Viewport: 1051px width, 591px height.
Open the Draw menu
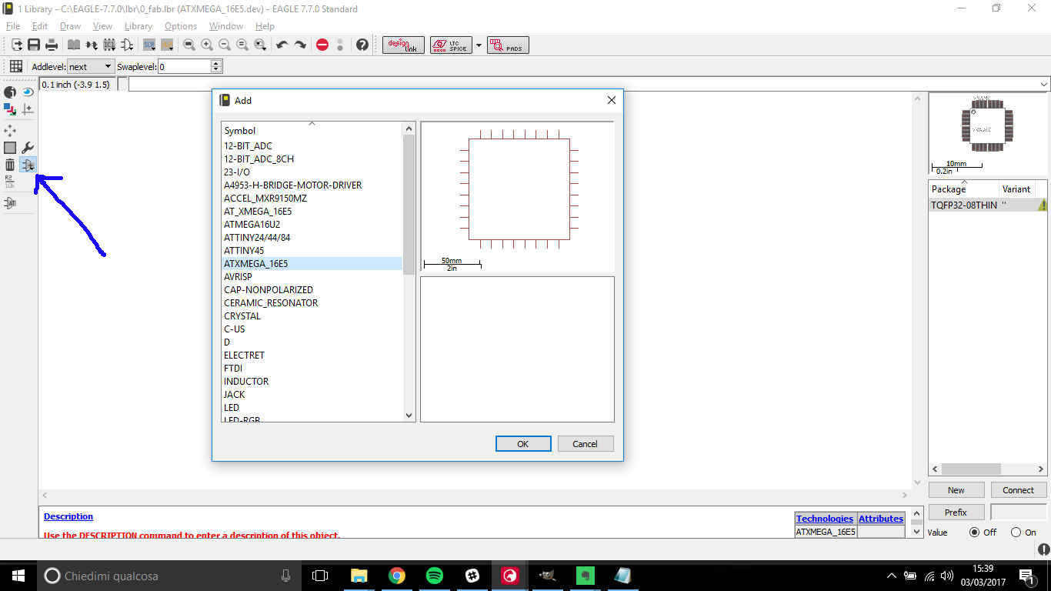70,26
